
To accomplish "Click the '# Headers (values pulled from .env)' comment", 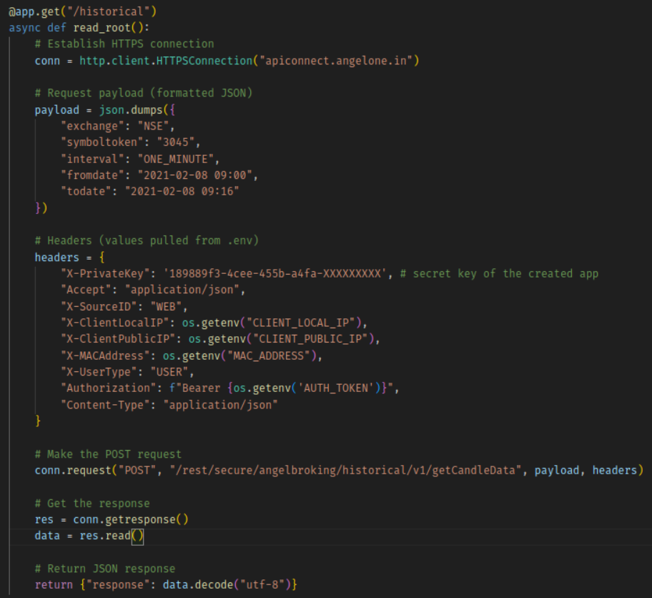I will (x=147, y=240).
